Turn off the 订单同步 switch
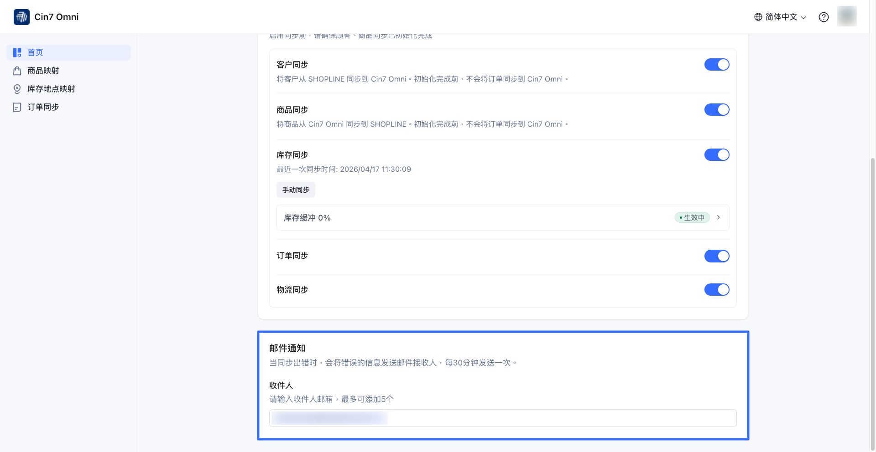This screenshot has height=452, width=876. [x=717, y=256]
